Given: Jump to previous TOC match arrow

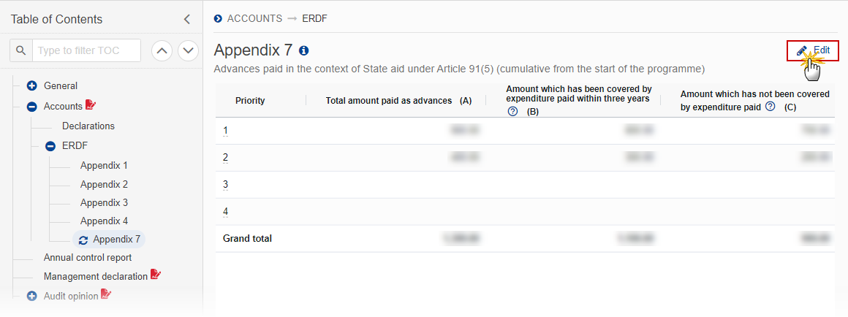Looking at the screenshot, I should (x=162, y=50).
